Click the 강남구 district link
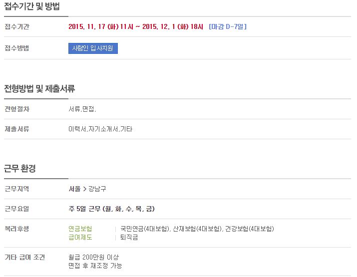This screenshot has width=357, height=277. point(97,189)
